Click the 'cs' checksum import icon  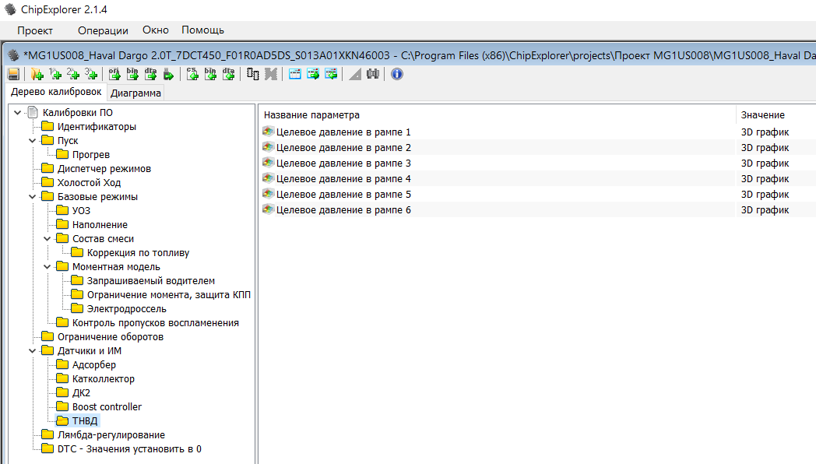(192, 74)
